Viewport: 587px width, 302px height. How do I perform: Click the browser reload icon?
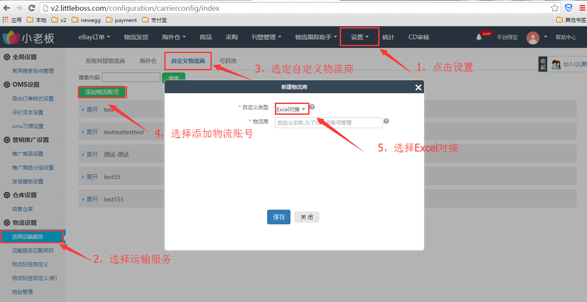coord(32,8)
